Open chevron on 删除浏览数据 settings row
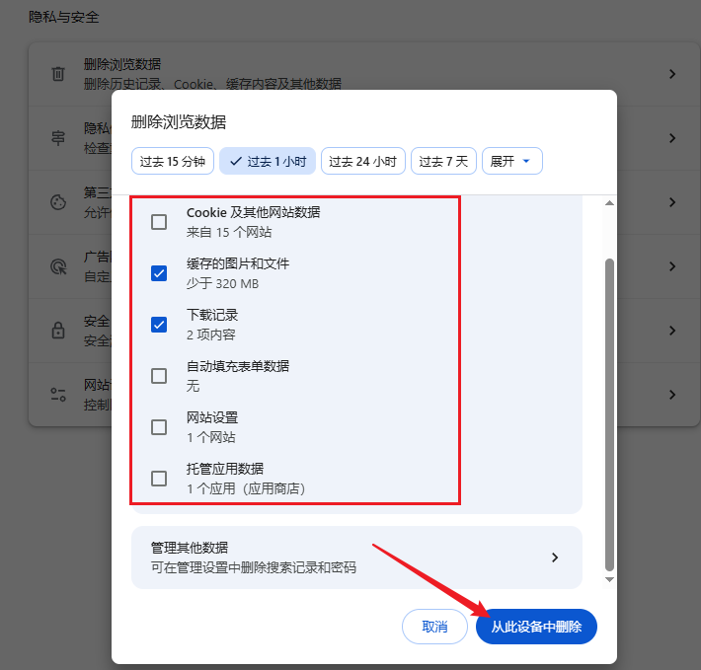701x670 pixels. tap(672, 74)
